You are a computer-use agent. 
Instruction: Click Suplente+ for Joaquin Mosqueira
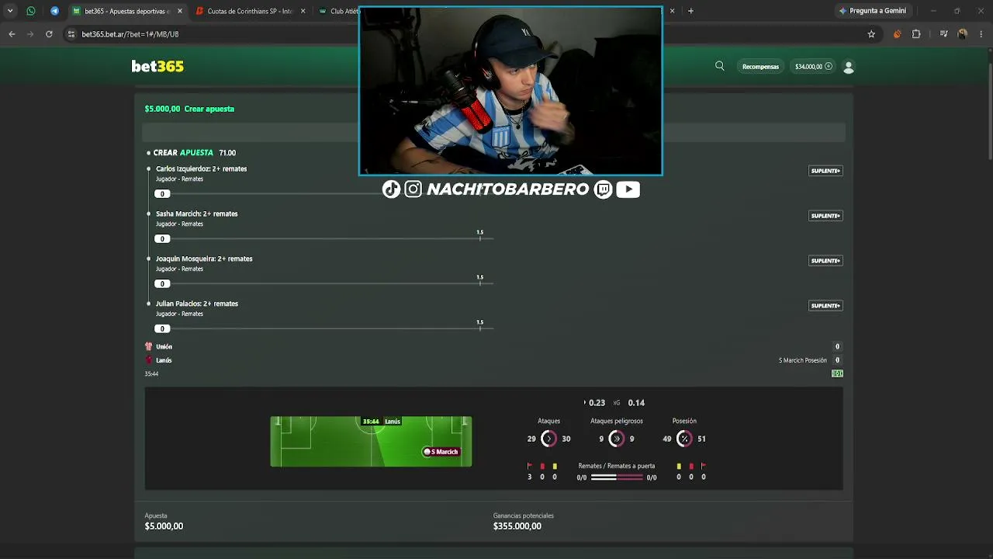click(x=825, y=261)
